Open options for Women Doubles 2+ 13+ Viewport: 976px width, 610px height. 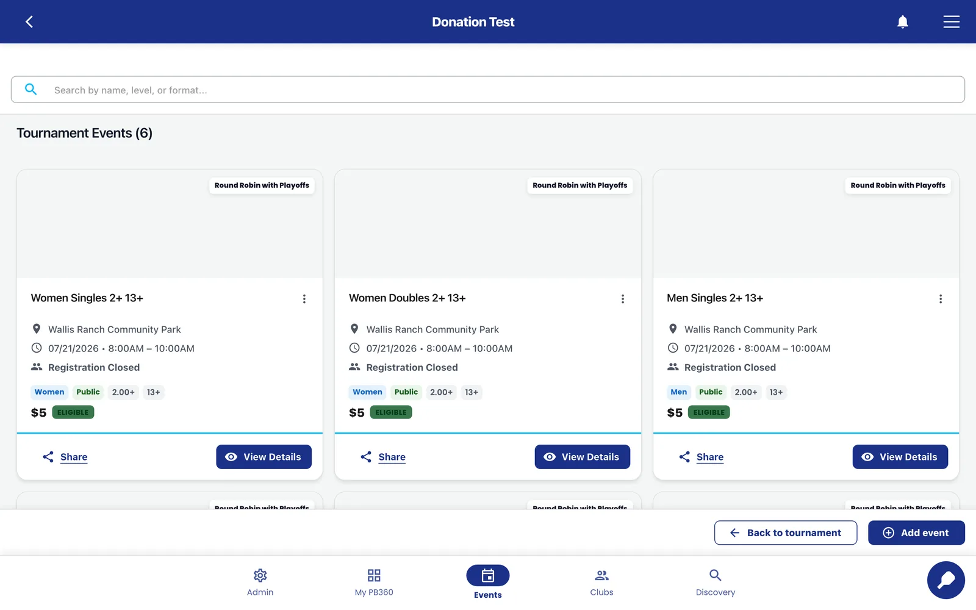623,299
